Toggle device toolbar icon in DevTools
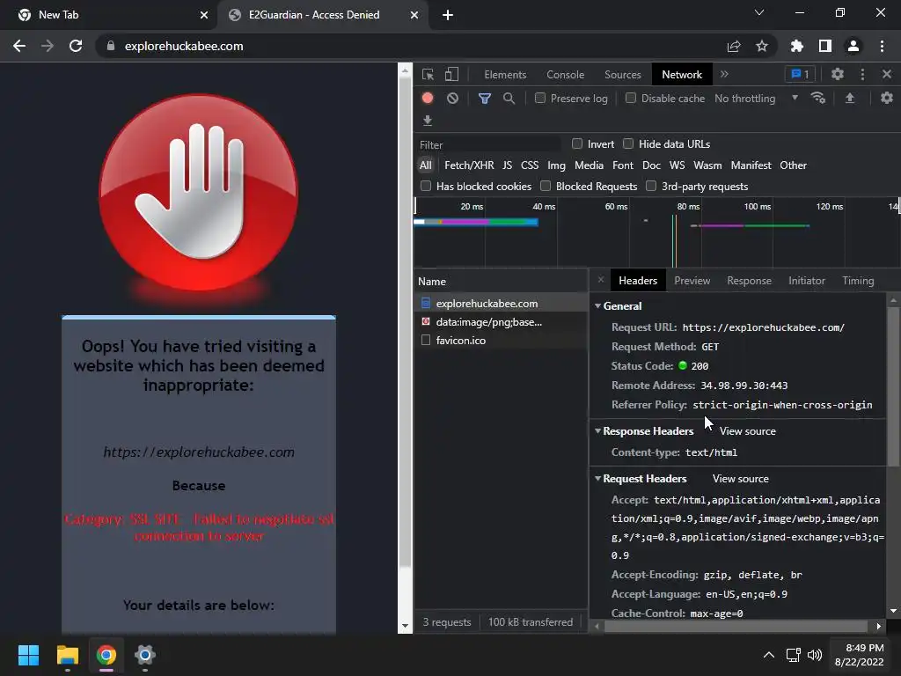Screen dimensions: 901x676 click(x=451, y=74)
